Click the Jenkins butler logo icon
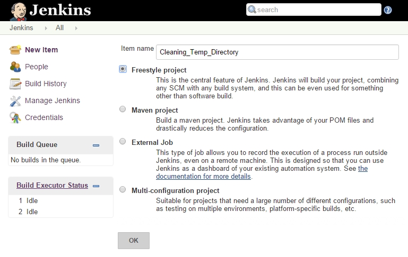This screenshot has height=257, width=408. (x=19, y=12)
